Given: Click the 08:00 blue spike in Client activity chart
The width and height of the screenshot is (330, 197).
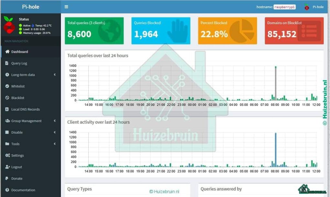Looking at the screenshot, I should point(276,150).
